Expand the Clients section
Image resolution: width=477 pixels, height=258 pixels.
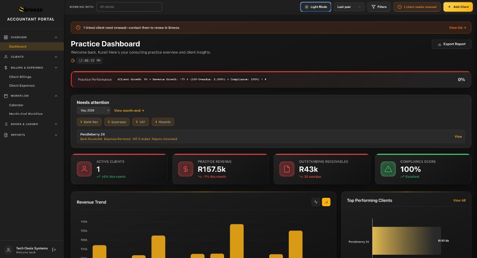(x=56, y=56)
